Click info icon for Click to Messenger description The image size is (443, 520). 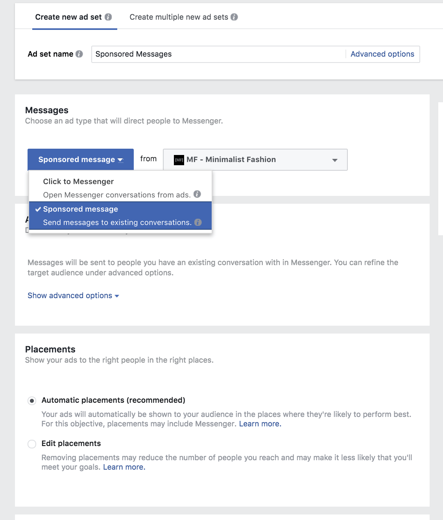(x=197, y=194)
